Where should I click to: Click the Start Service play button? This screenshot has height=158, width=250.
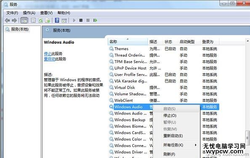pyautogui.click(x=74, y=20)
